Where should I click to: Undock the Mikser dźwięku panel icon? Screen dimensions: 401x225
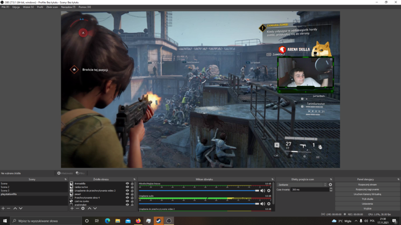coord(272,179)
